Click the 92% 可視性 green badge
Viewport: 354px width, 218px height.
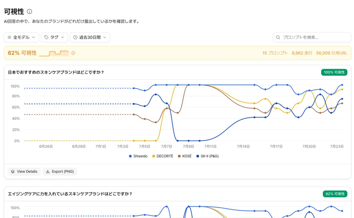pyautogui.click(x=335, y=194)
